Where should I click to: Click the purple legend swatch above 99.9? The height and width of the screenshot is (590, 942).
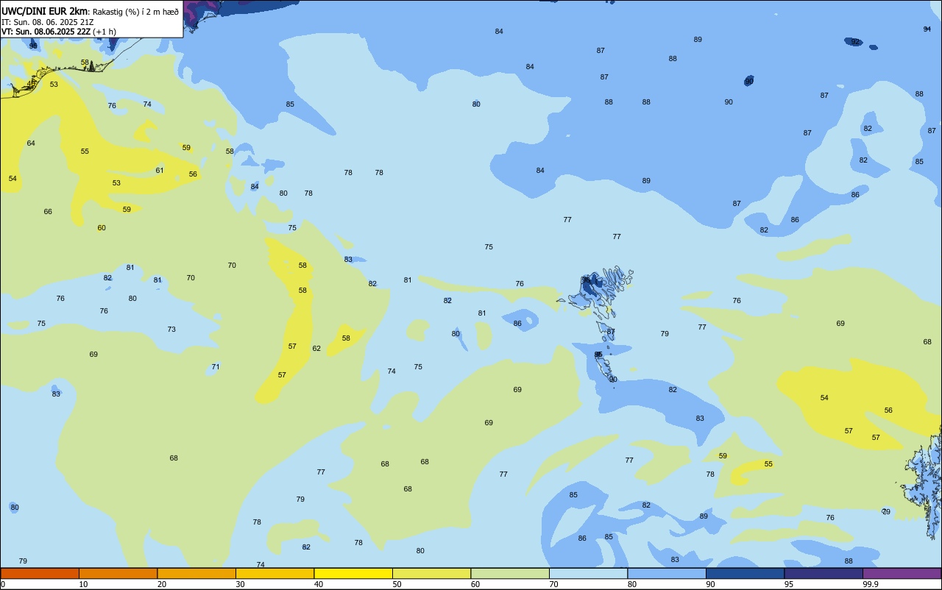(x=902, y=573)
